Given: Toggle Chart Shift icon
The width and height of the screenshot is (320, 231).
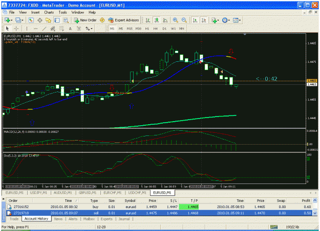Looking at the screenshot, I should tap(204, 20).
